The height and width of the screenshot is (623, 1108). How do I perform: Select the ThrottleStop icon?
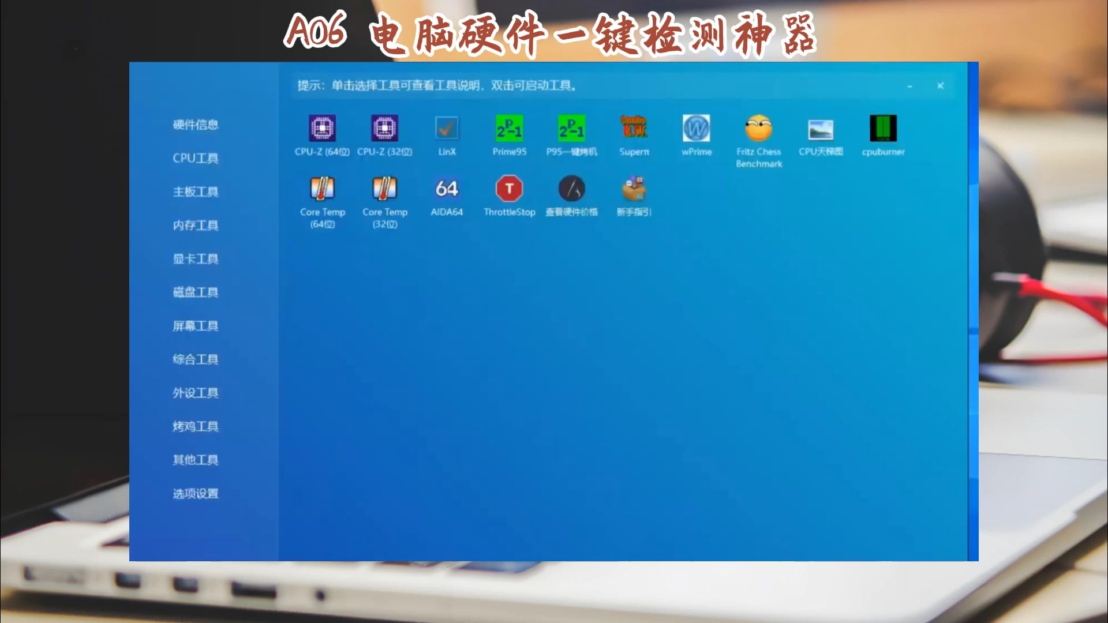509,189
